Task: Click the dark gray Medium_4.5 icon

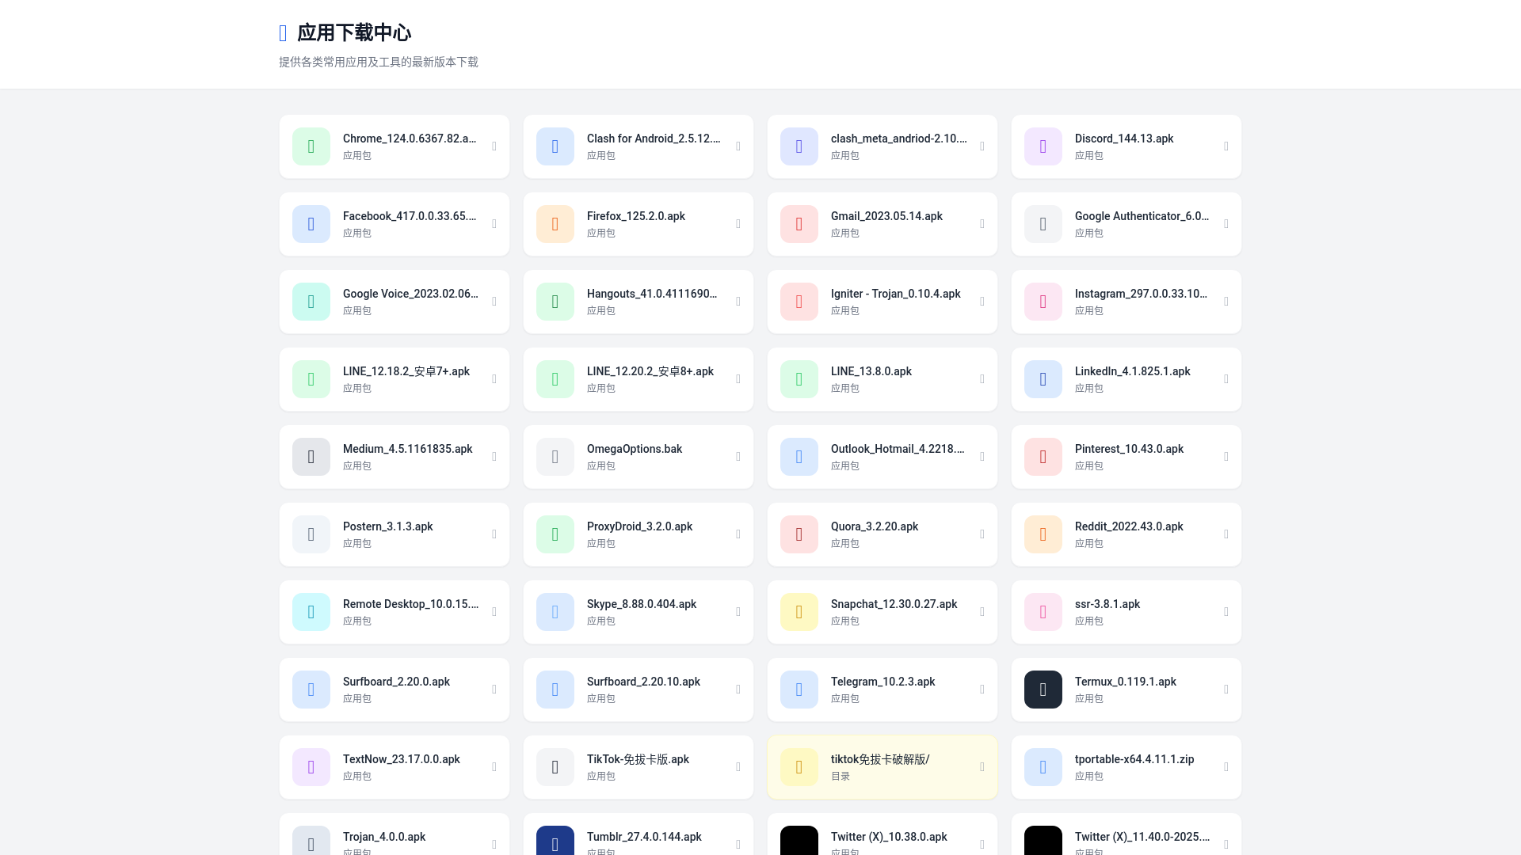Action: (x=311, y=457)
